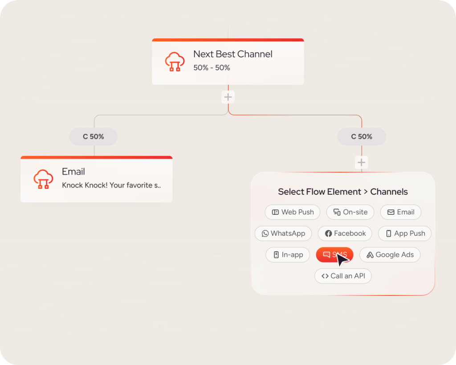Viewport: 456px width, 365px height.
Task: Choose the On-site channel option
Action: click(350, 212)
